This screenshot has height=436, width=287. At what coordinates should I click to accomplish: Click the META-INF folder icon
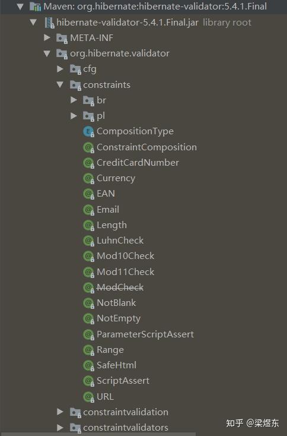62,39
